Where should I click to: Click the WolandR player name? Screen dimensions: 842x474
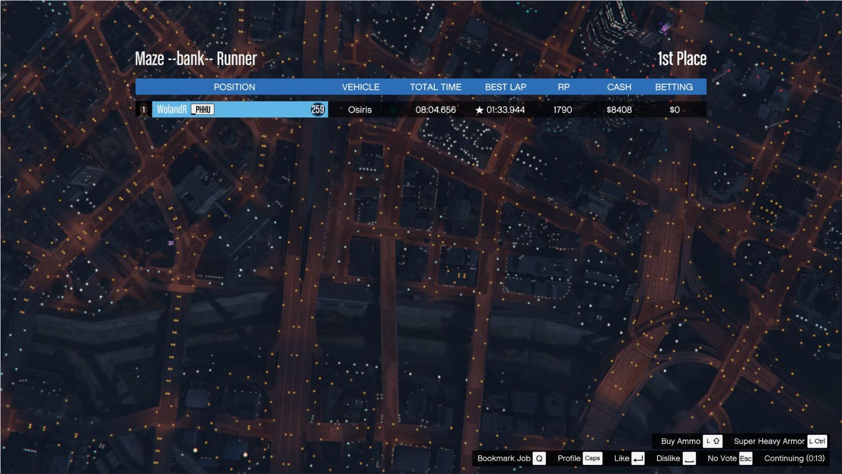click(172, 109)
